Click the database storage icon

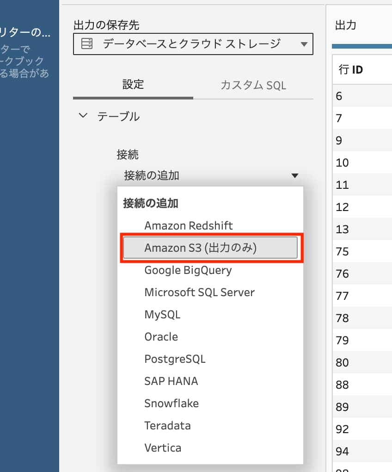[x=86, y=44]
